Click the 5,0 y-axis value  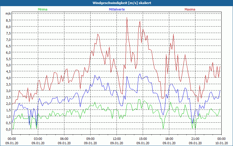point(8,65)
